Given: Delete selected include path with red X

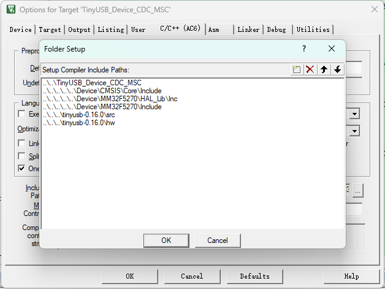Looking at the screenshot, I should point(310,69).
